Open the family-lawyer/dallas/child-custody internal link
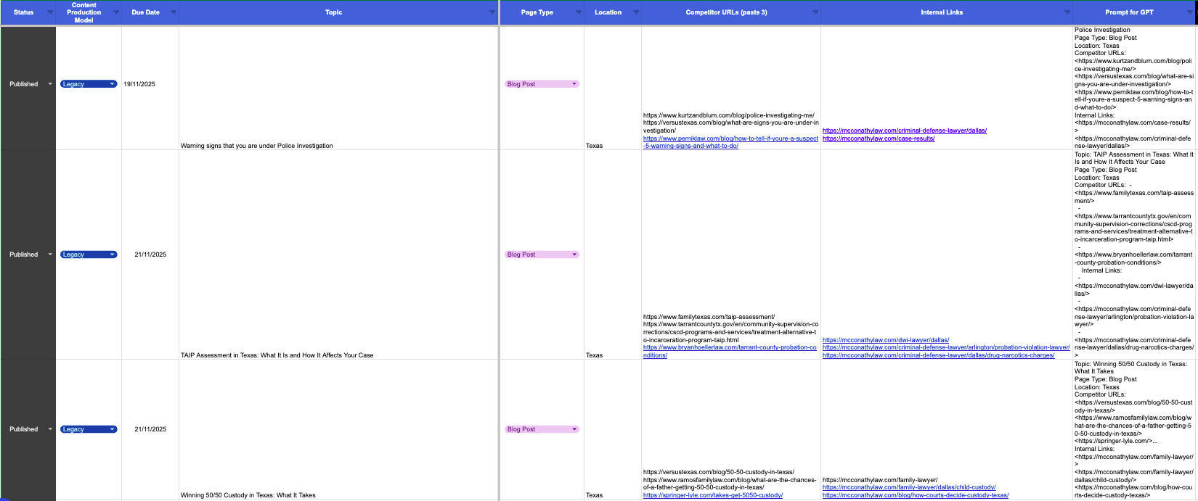 (x=909, y=487)
